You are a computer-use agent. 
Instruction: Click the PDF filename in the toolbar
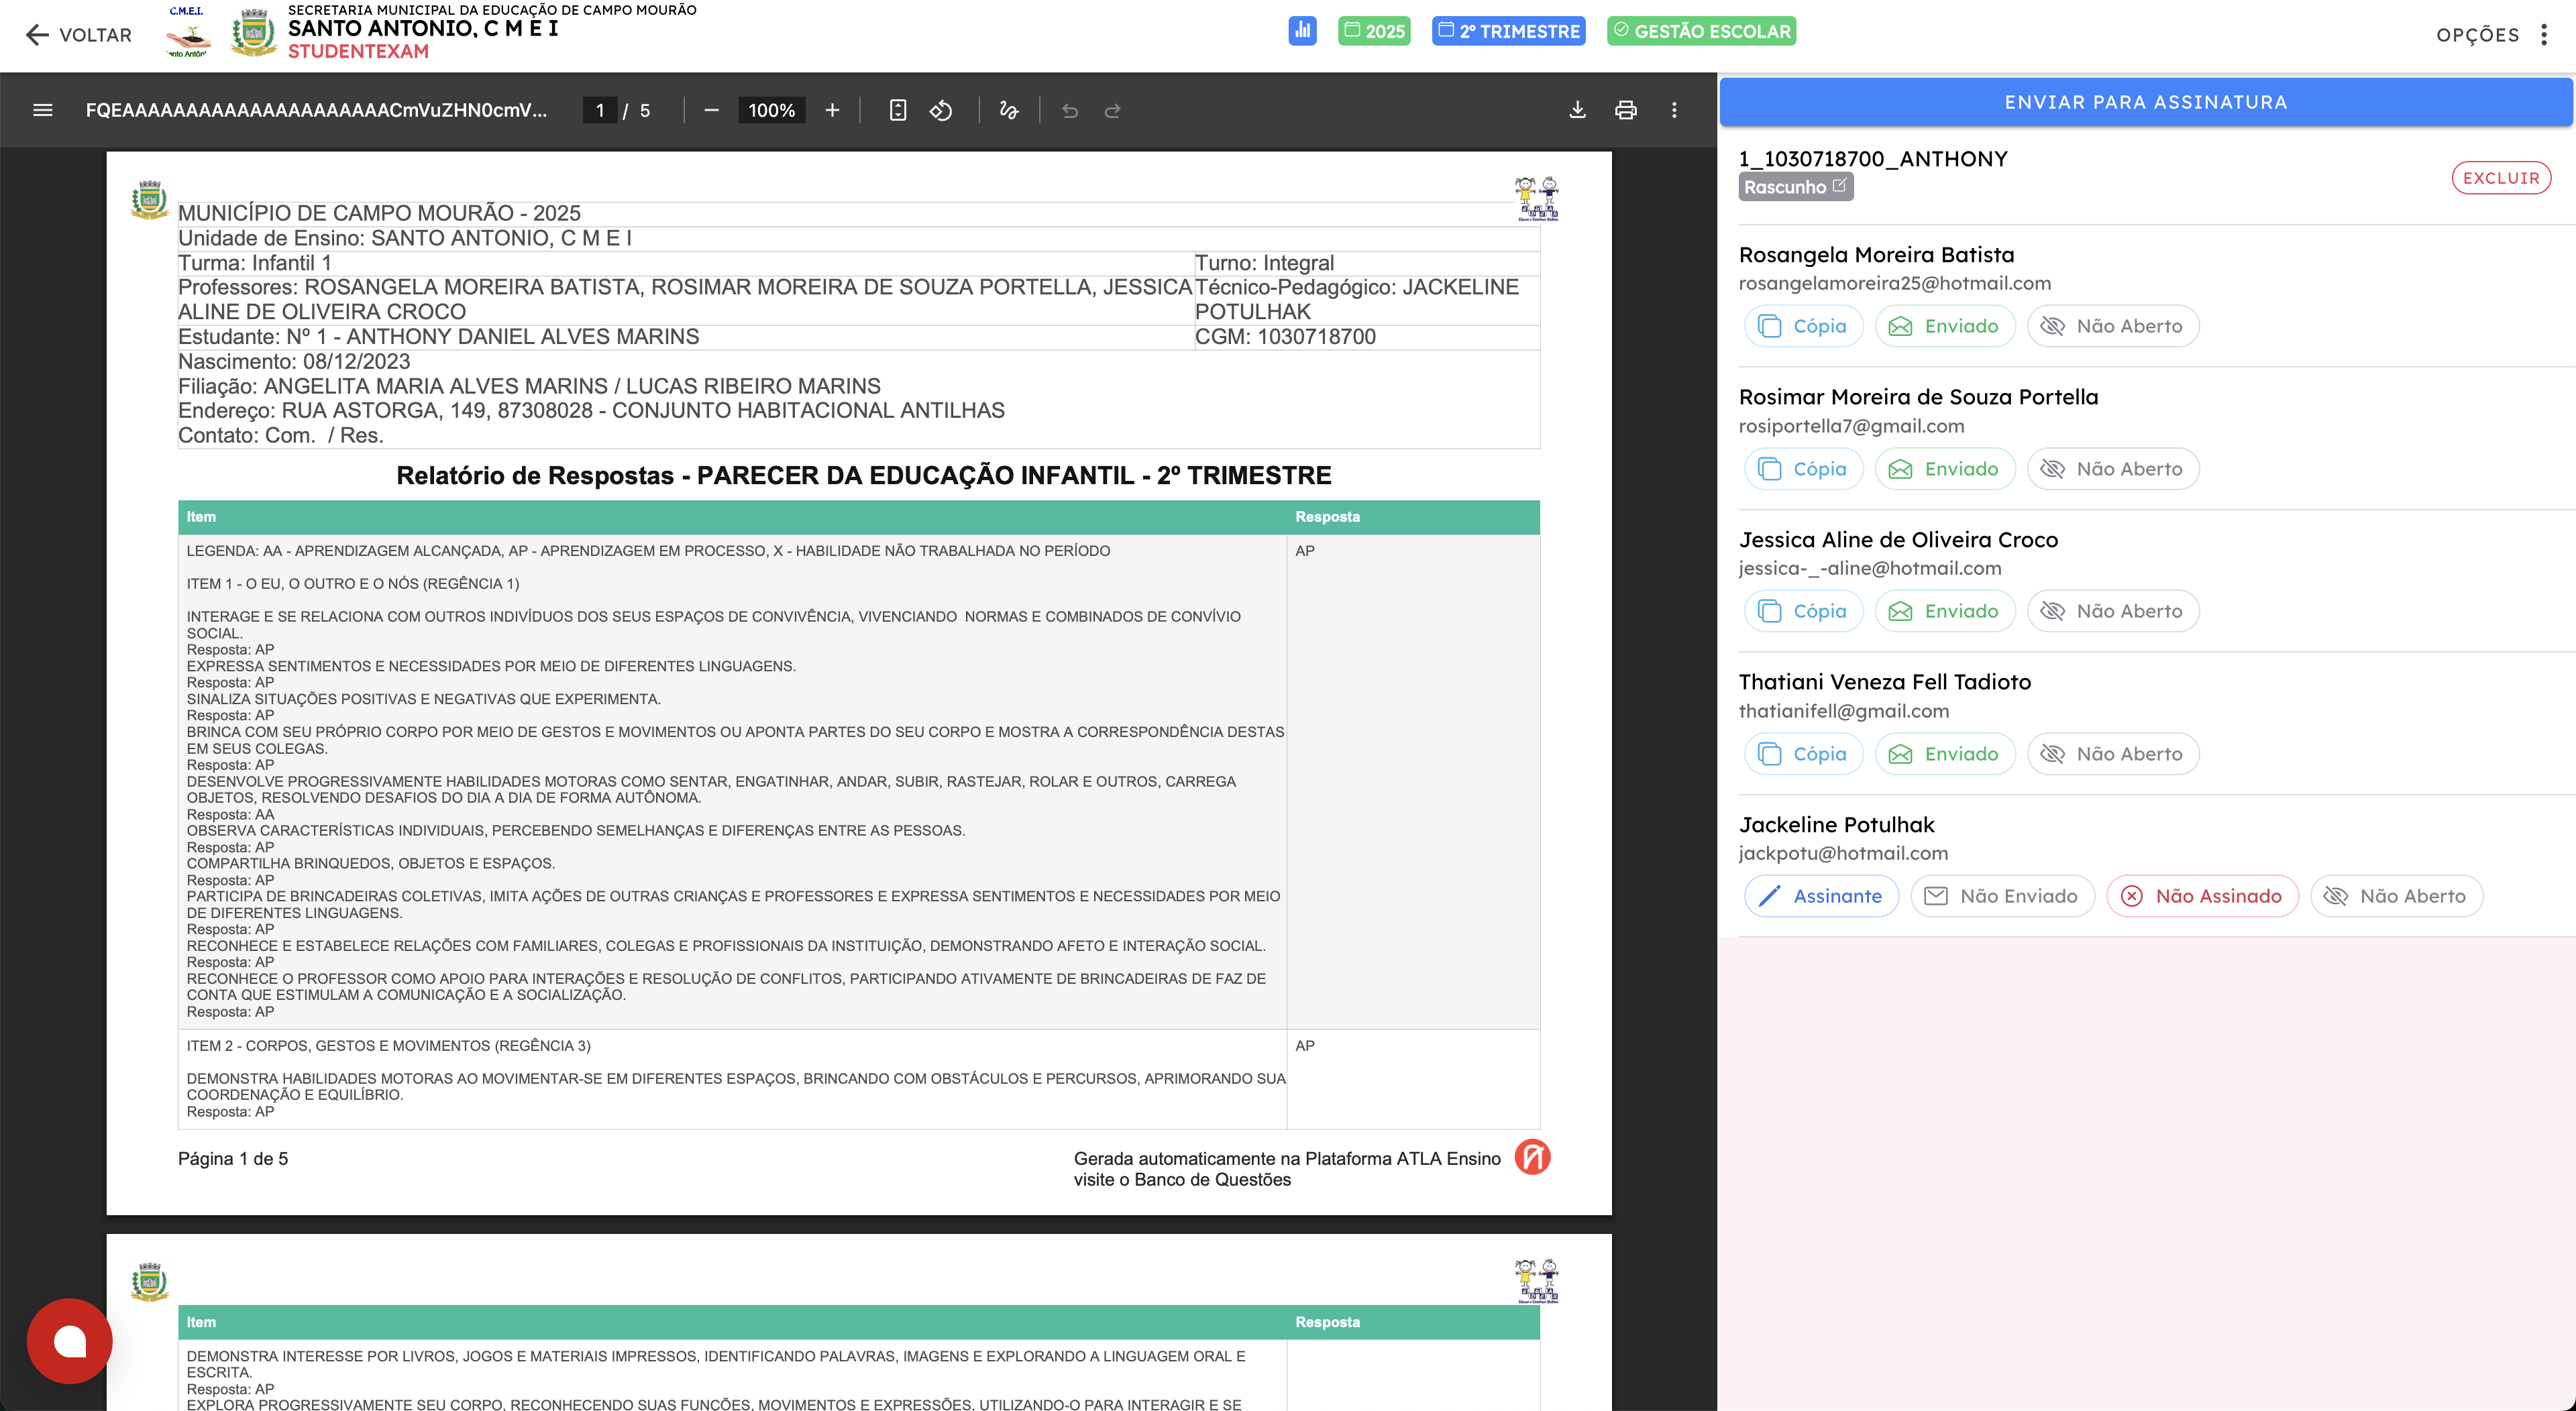click(316, 110)
